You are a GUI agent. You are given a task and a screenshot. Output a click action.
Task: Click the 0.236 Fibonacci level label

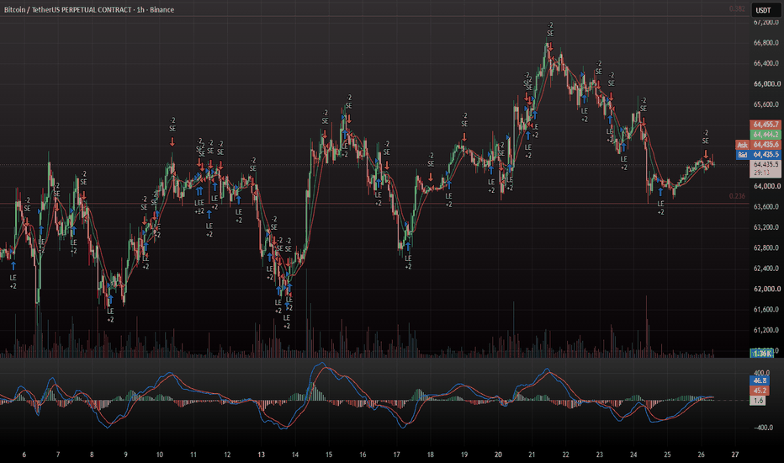[x=737, y=196]
